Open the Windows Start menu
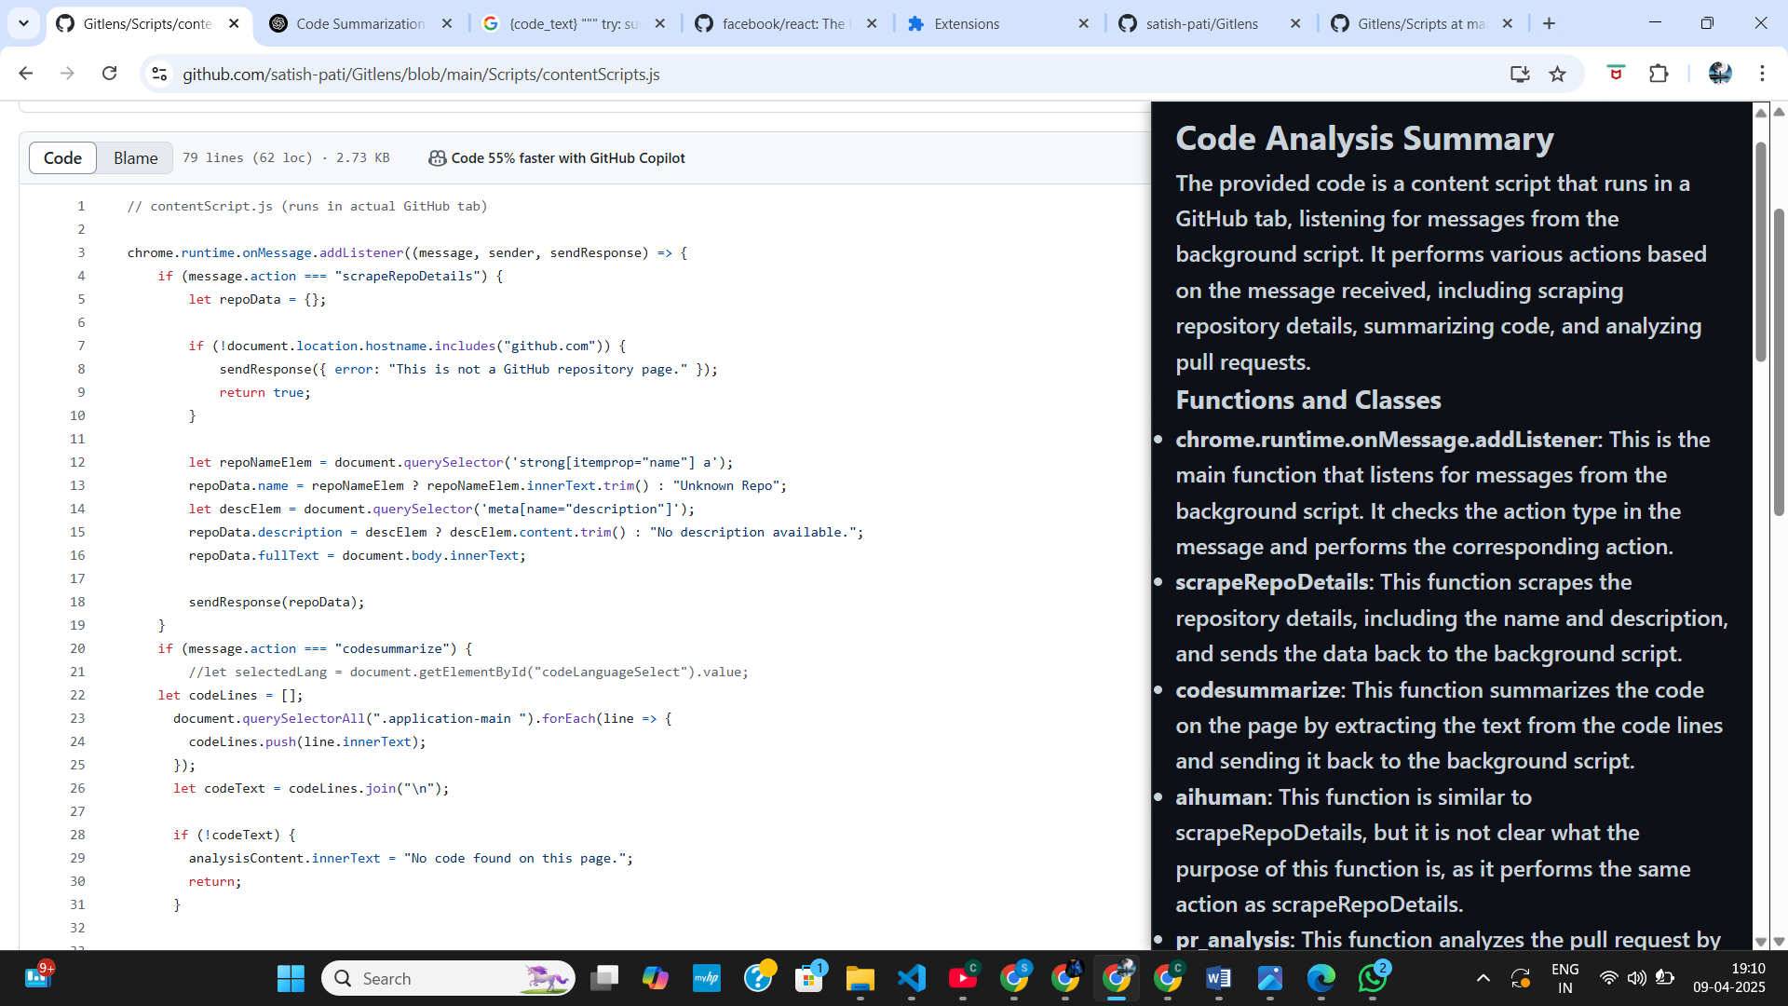 pos(291,978)
